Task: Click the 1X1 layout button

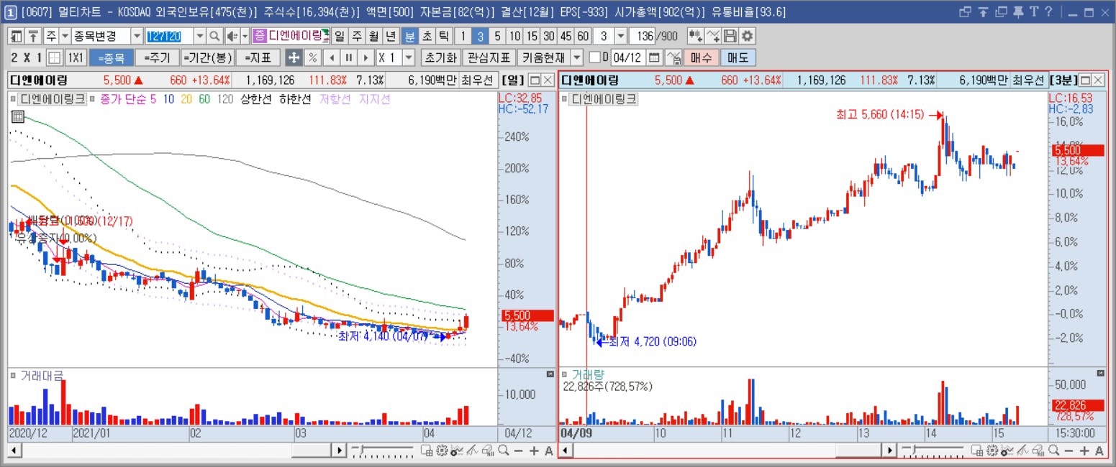Action: 76,58
